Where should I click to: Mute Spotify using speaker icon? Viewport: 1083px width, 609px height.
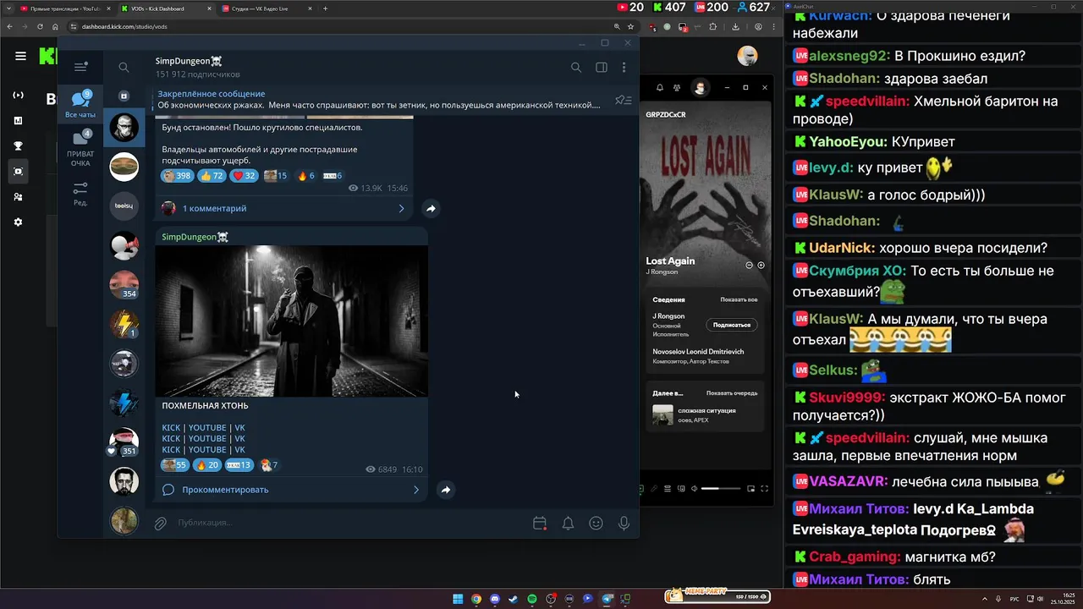(694, 488)
